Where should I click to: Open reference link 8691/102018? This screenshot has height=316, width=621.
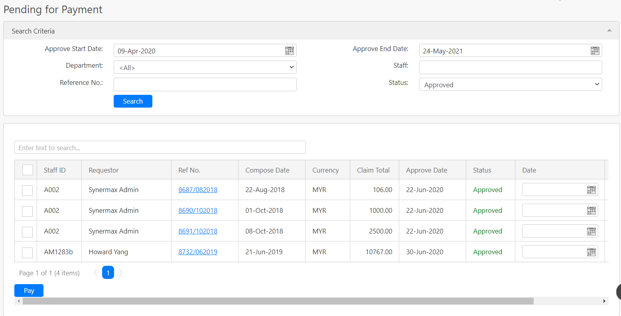198,231
